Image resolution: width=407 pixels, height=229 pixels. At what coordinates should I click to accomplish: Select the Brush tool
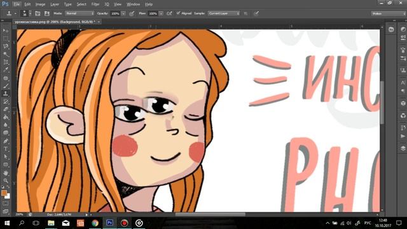pyautogui.click(x=6, y=86)
